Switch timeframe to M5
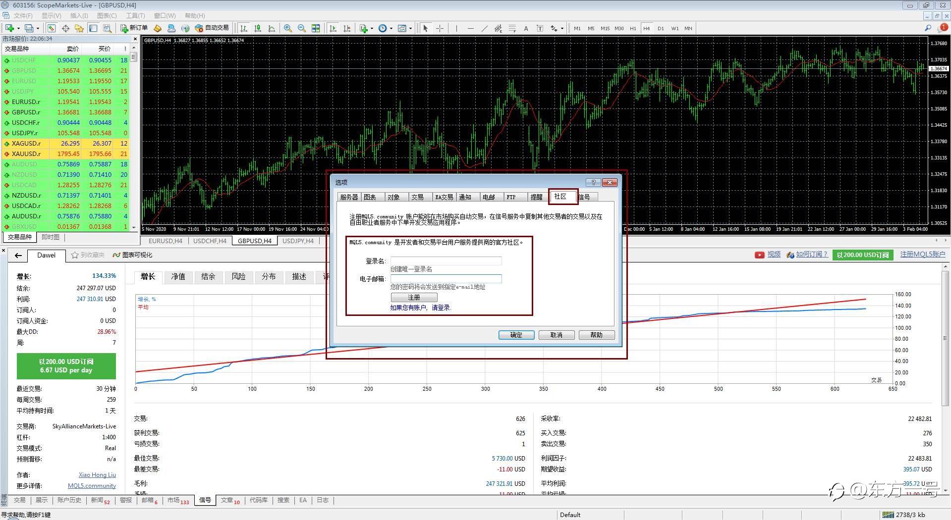Screen dimensions: 951x520 [591, 28]
